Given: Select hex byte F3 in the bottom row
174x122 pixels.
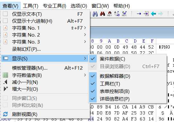Looking at the screenshot, I should 134,119.
